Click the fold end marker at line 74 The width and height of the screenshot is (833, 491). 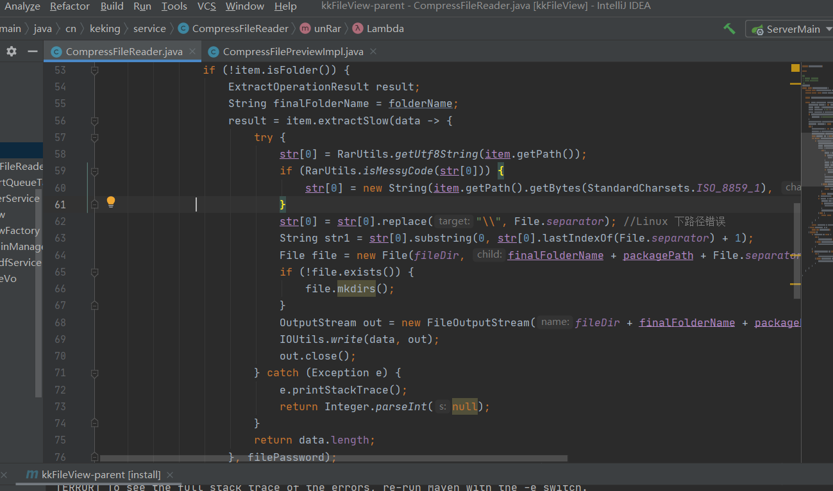click(95, 423)
